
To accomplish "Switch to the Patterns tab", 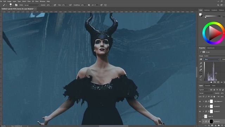I will (221, 10).
